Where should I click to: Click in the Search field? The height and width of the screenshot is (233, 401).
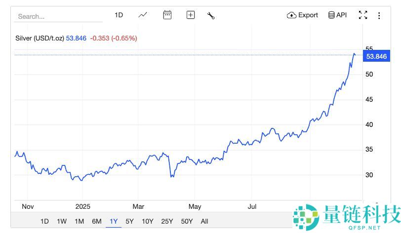[x=59, y=16]
